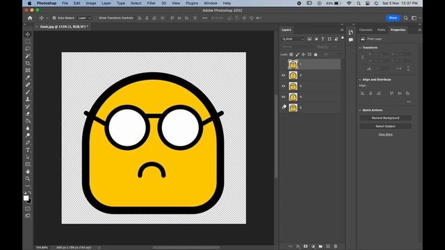This screenshot has width=445, height=250.
Task: Toggle visibility of layer 5
Action: [283, 108]
